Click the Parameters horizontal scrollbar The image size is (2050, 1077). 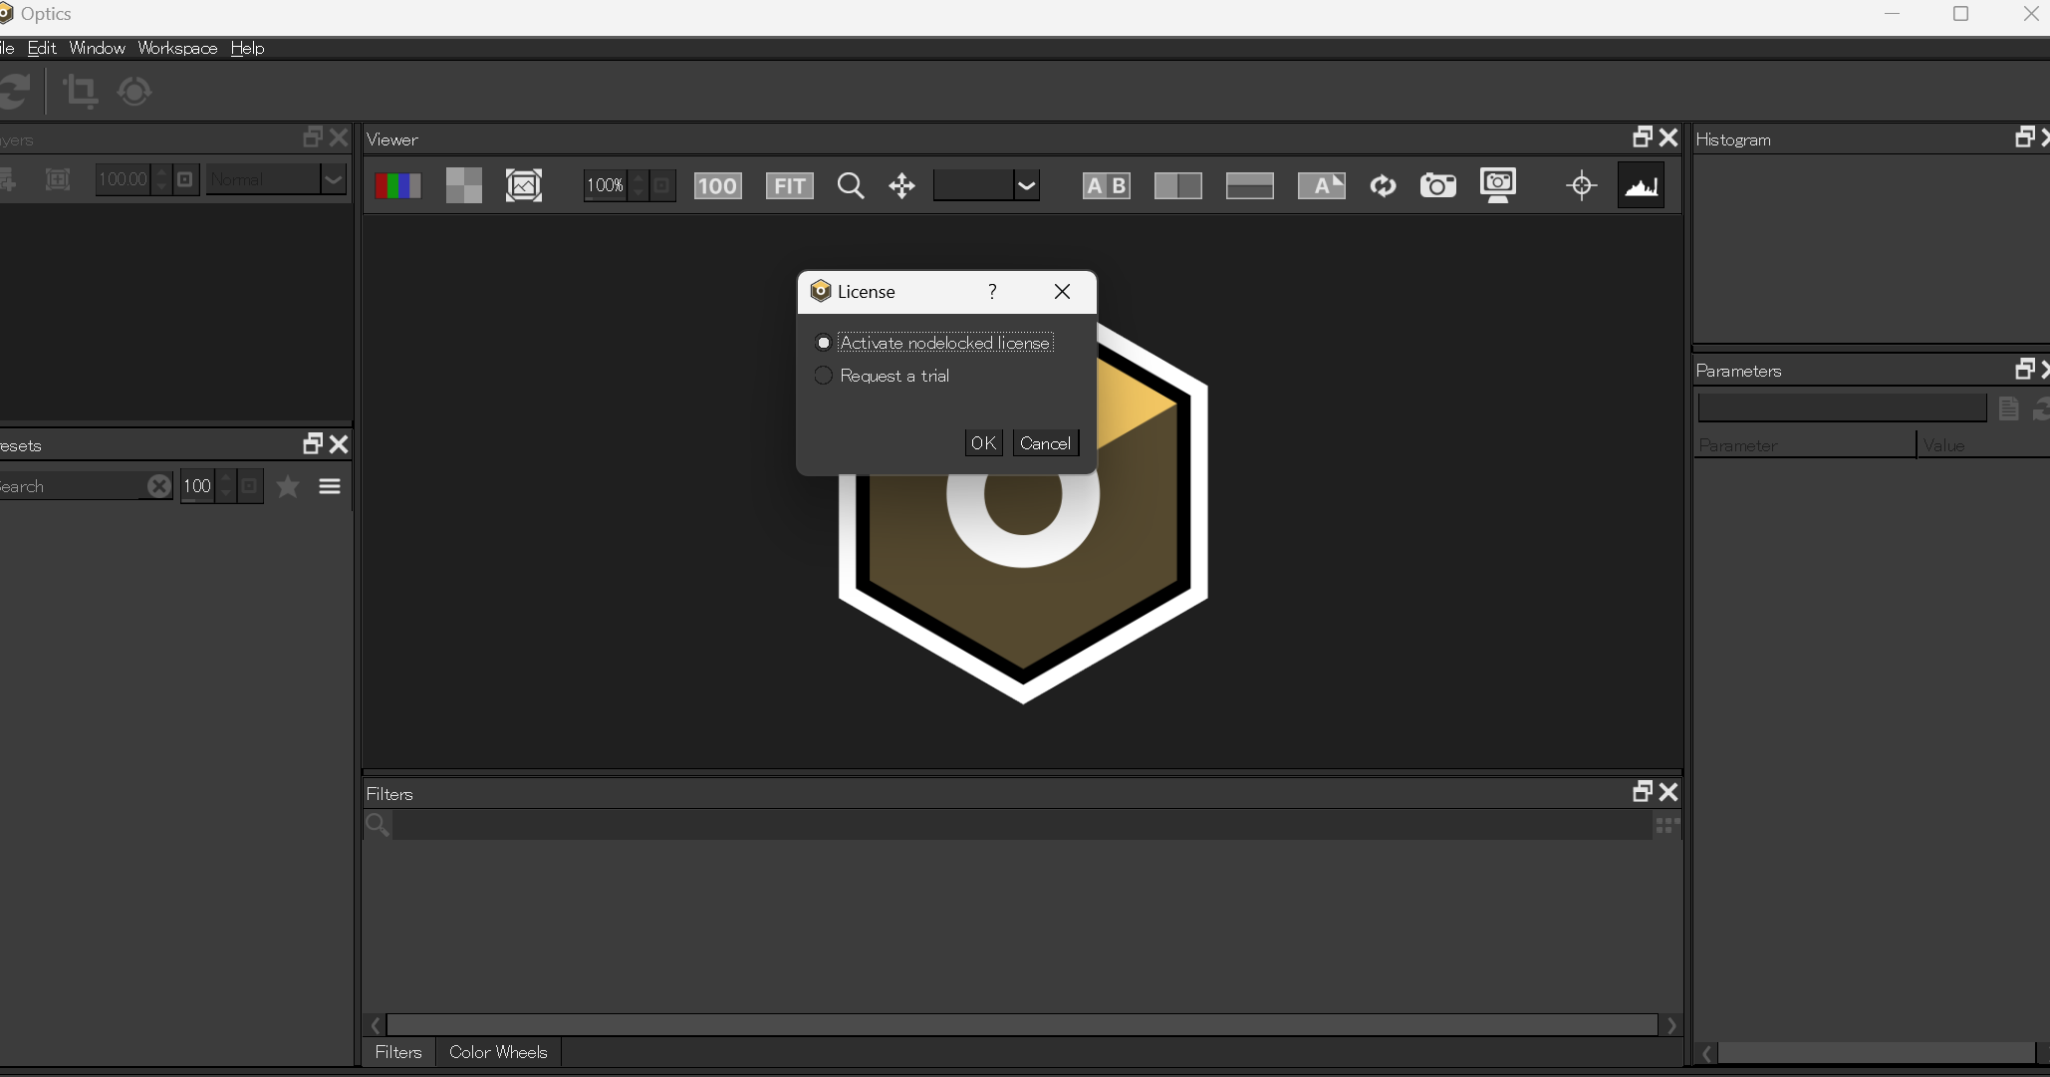1876,1053
